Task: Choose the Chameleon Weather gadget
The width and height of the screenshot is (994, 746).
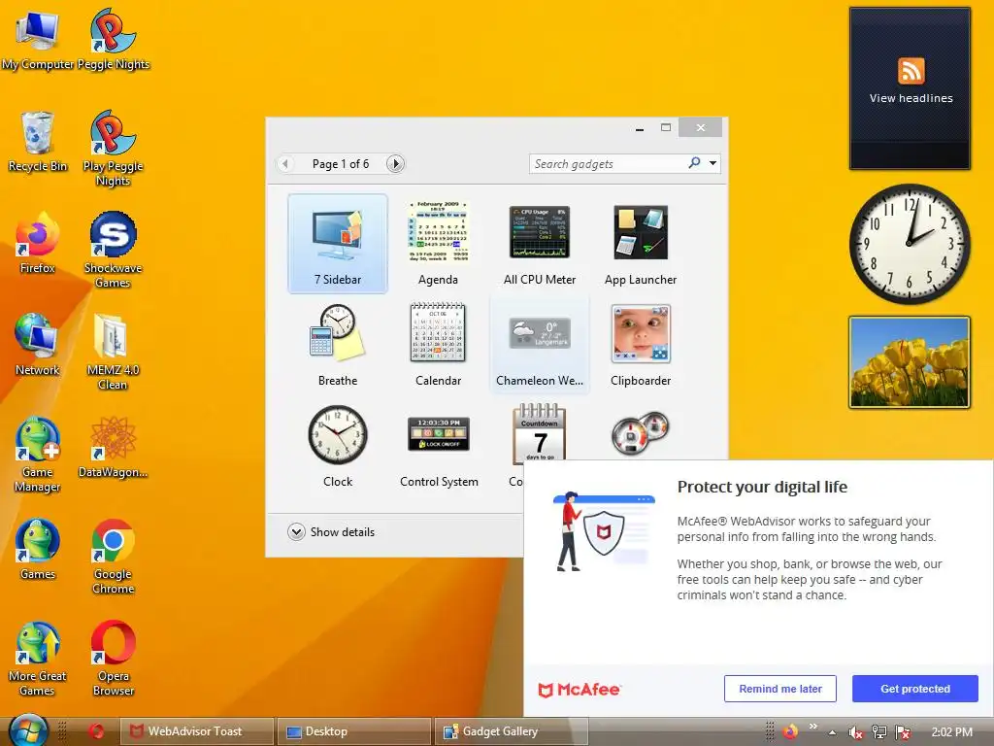Action: click(x=540, y=345)
